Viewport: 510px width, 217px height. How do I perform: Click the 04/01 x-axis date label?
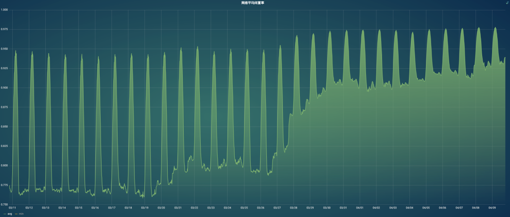[360, 208]
